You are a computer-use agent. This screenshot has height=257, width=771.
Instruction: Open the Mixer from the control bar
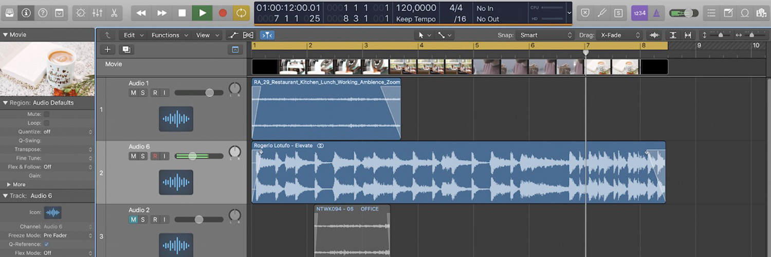click(97, 13)
